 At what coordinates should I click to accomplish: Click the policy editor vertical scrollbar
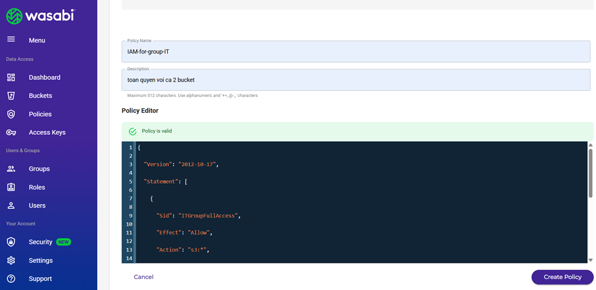coord(590,174)
